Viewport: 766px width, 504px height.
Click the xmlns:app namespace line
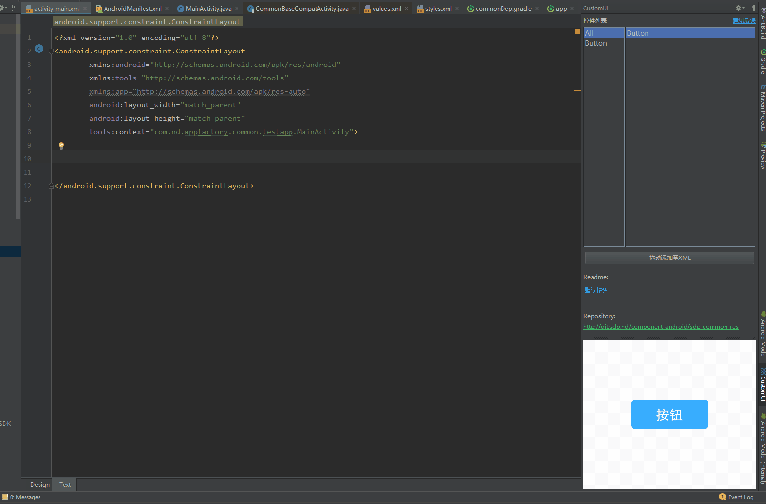(x=199, y=91)
